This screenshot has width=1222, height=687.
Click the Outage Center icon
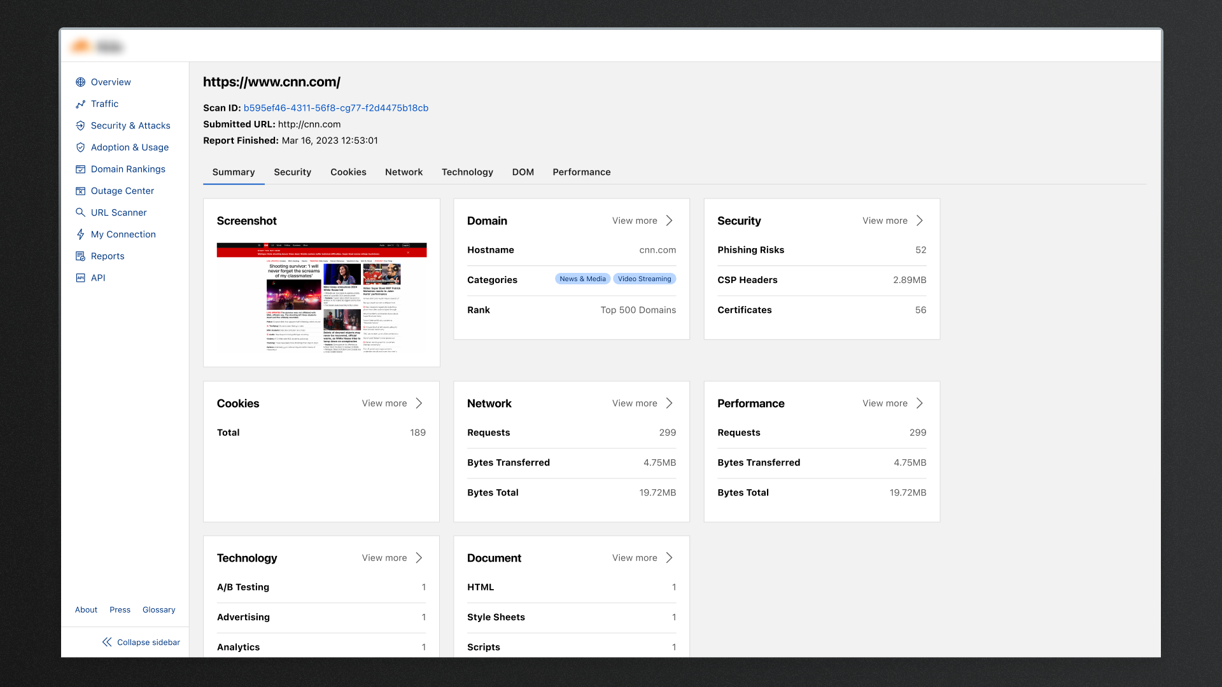click(80, 191)
